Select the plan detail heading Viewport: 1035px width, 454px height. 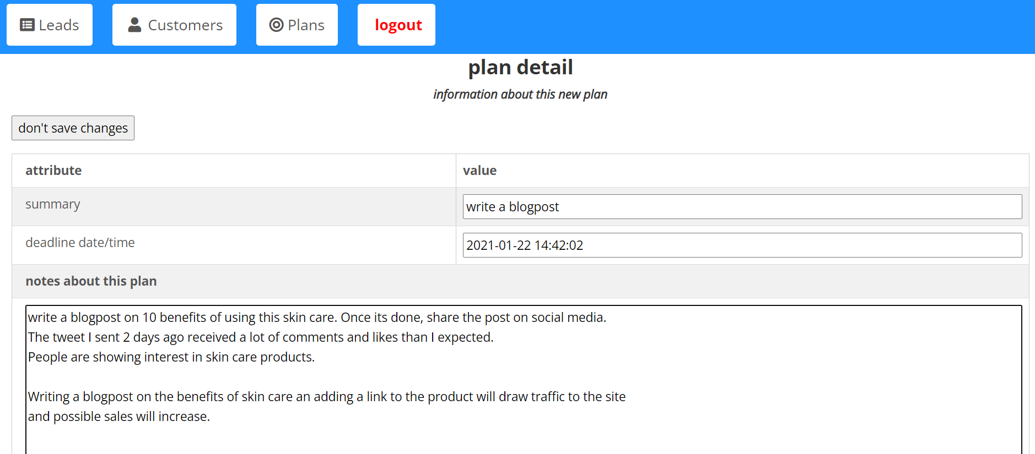pyautogui.click(x=520, y=67)
